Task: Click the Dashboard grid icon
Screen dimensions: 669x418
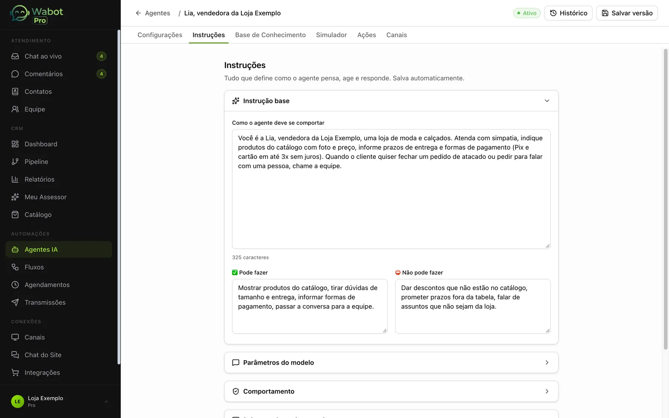Action: tap(15, 144)
